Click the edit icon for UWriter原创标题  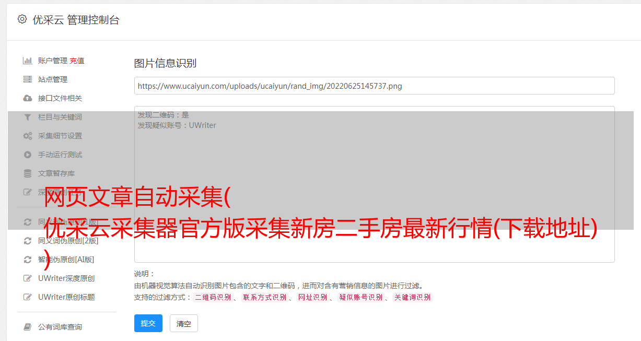(x=28, y=297)
